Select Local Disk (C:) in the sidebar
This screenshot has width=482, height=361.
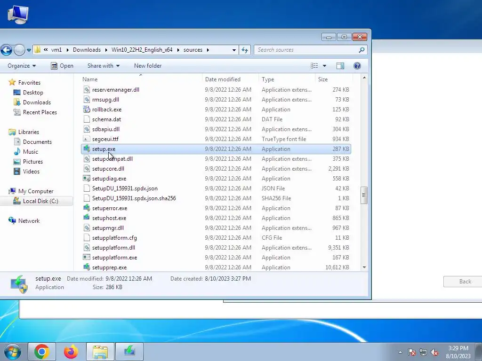[x=40, y=201]
